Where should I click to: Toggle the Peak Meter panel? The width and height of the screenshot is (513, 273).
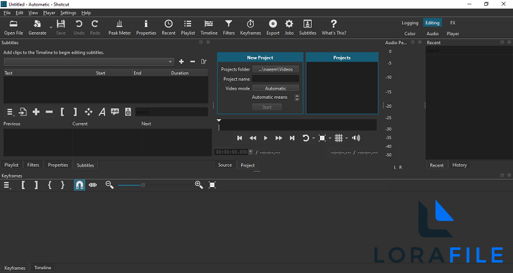(119, 28)
